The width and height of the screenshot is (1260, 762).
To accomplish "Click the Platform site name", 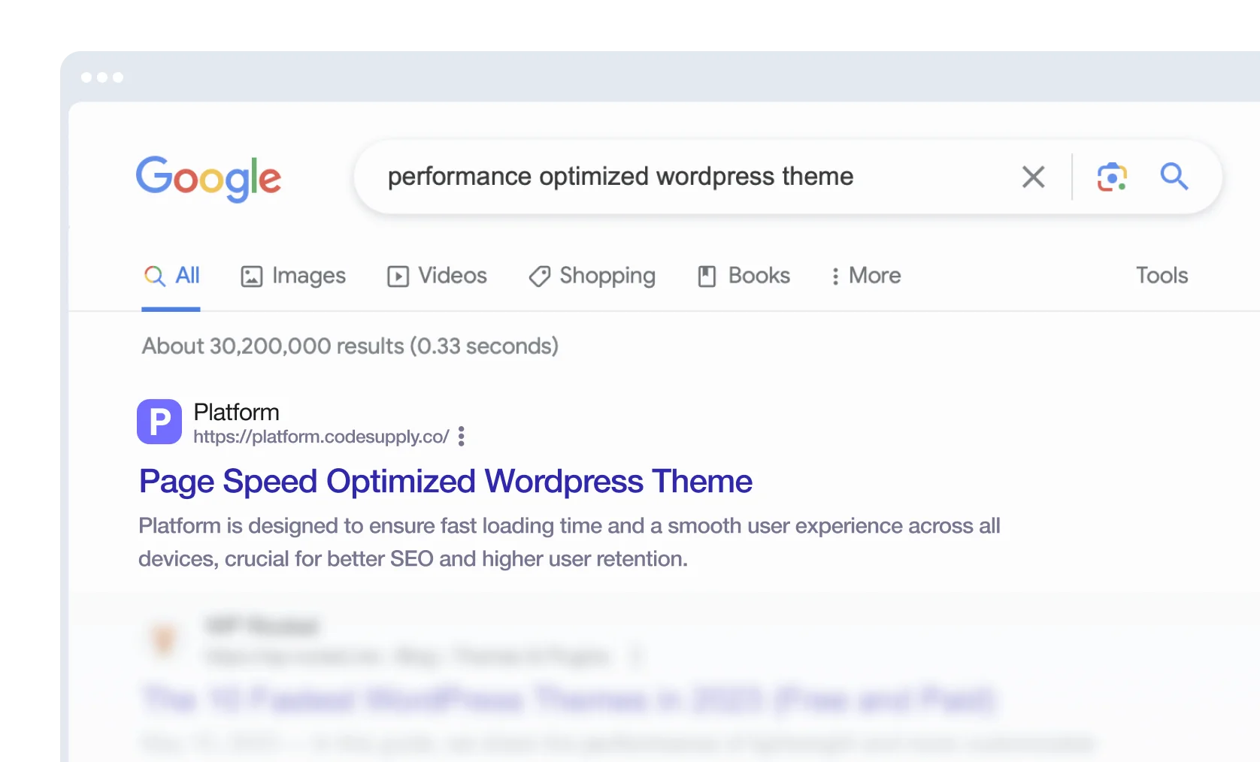I will pos(236,412).
